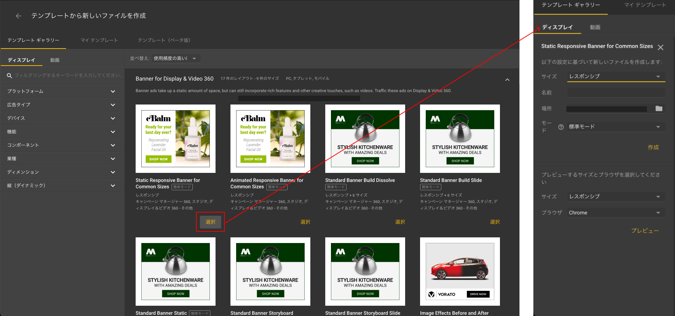Viewport: 675px width, 316px height.
Task: Open the テンプレート（ベータ版）tab
Action: pyautogui.click(x=164, y=40)
